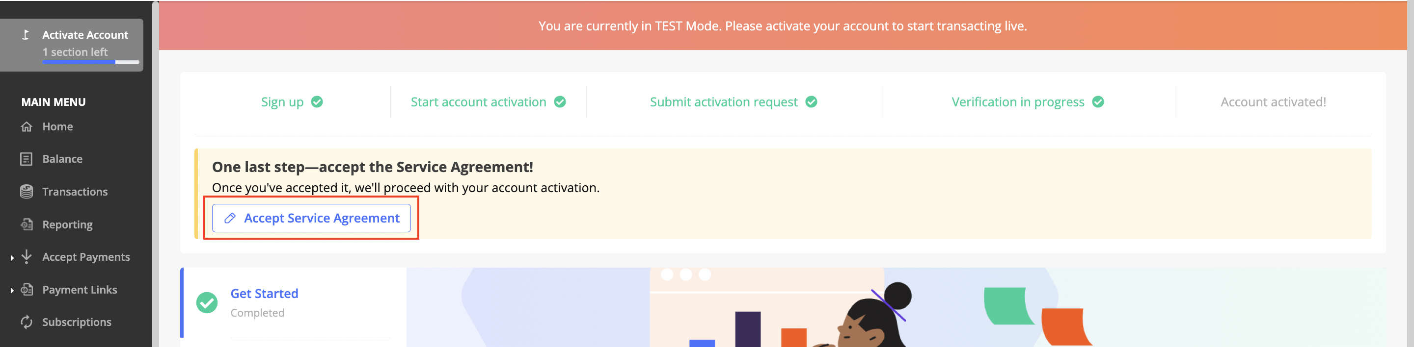Click the green checkmark beside Get Started
Viewport: 1414px width, 347px height.
(207, 302)
